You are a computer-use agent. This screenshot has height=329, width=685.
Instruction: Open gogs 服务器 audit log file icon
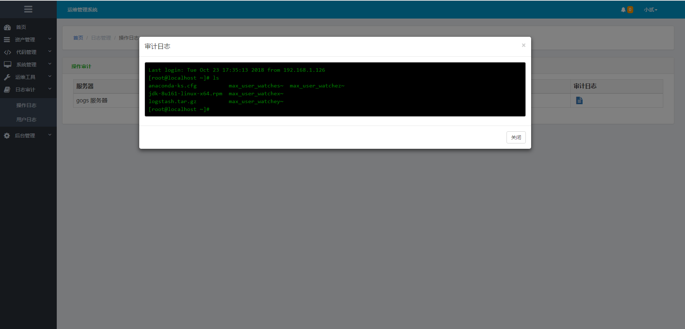tap(579, 101)
